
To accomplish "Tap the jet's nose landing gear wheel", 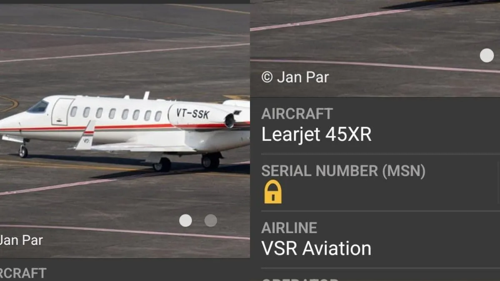I will 23,152.
